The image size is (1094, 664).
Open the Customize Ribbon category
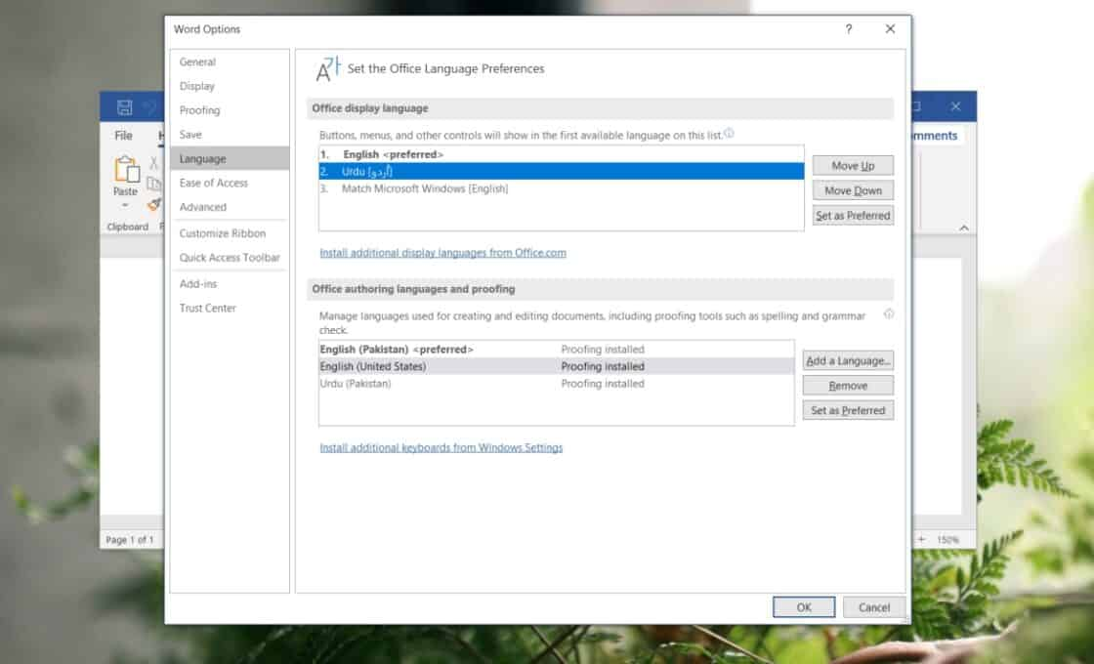[222, 233]
